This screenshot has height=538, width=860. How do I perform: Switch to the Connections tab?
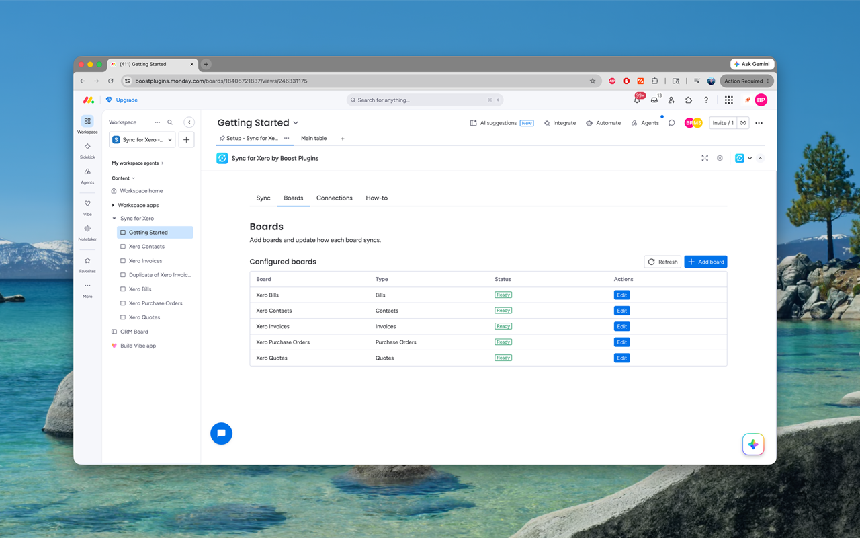click(x=335, y=198)
